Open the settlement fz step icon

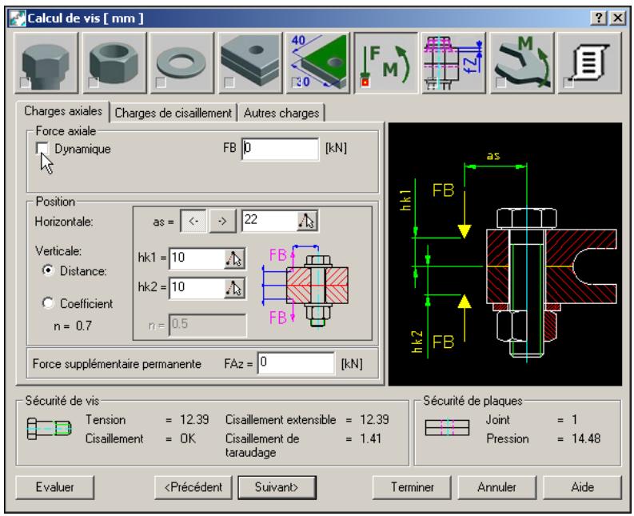point(453,63)
